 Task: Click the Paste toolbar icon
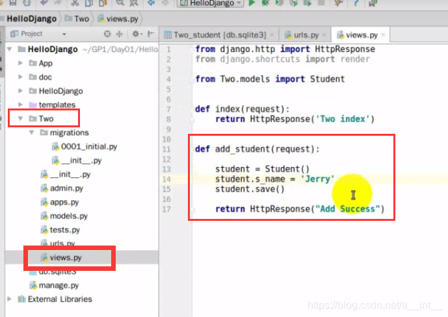tap(103, 3)
